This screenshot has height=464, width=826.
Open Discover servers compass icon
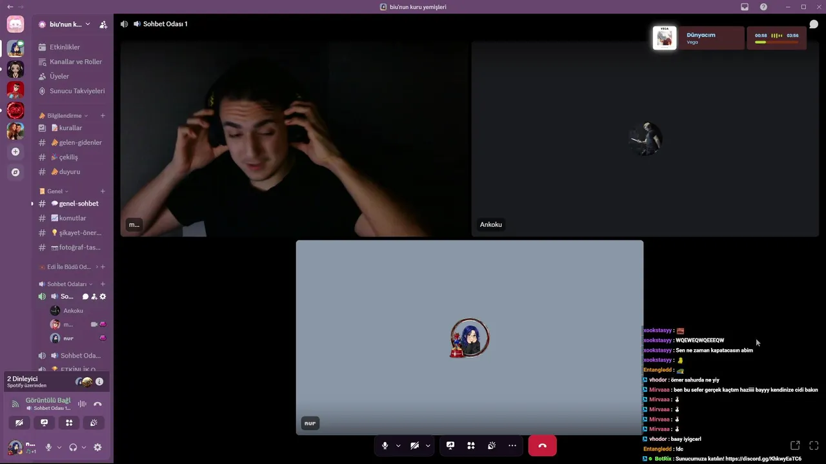pyautogui.click(x=15, y=173)
